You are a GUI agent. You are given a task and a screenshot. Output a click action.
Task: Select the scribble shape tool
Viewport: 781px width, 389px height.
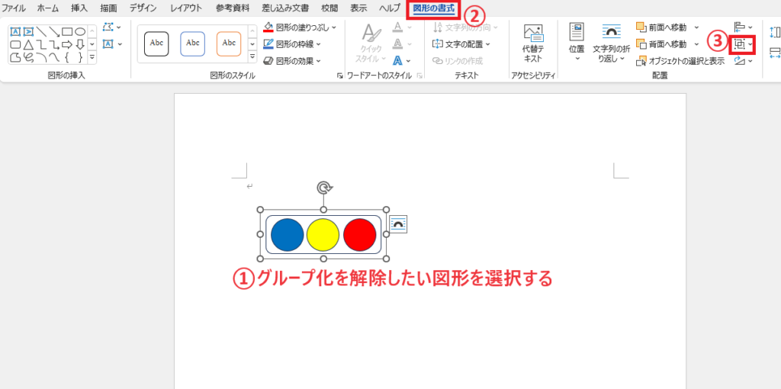[x=28, y=58]
